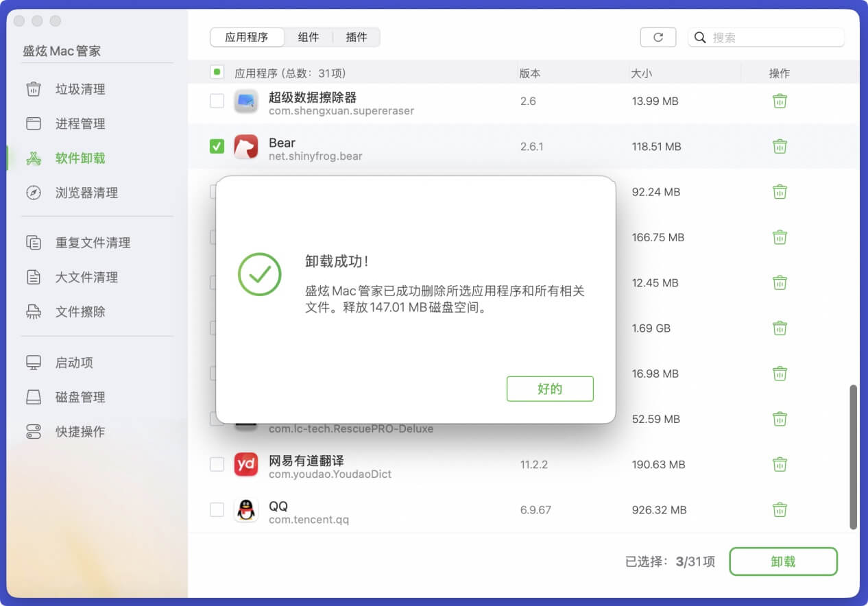This screenshot has height=606, width=868.
Task: Delete QQ using its trash icon
Action: pyautogui.click(x=780, y=510)
